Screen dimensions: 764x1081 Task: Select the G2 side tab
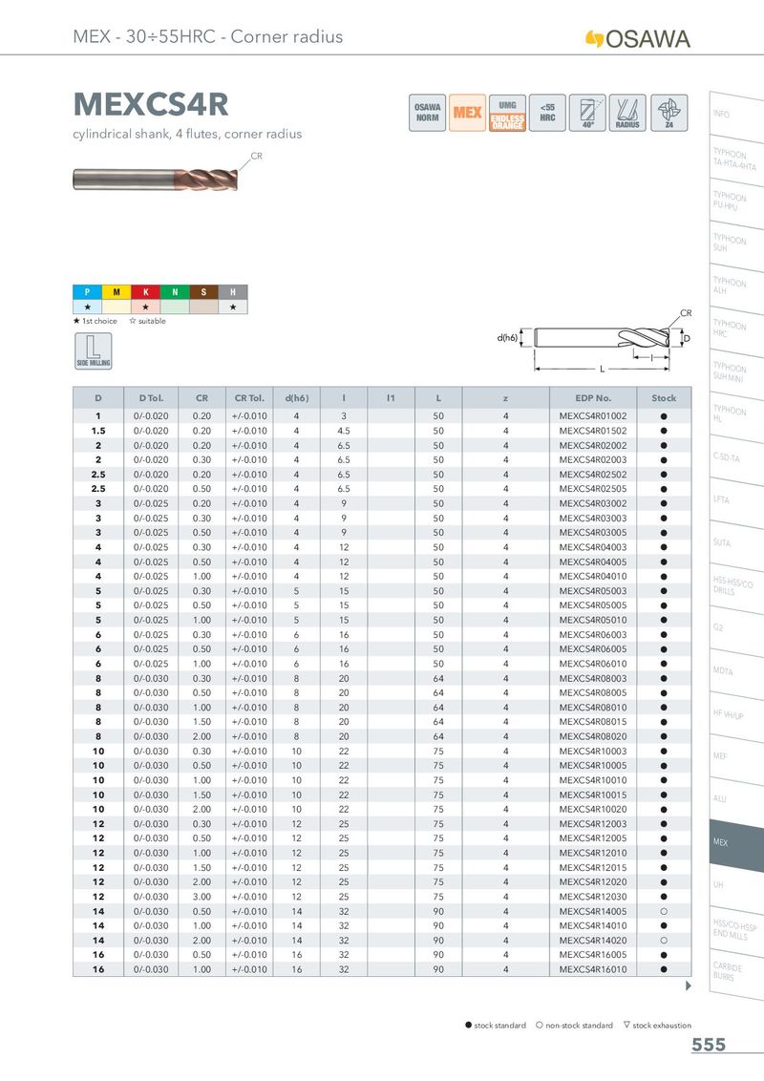[736, 628]
